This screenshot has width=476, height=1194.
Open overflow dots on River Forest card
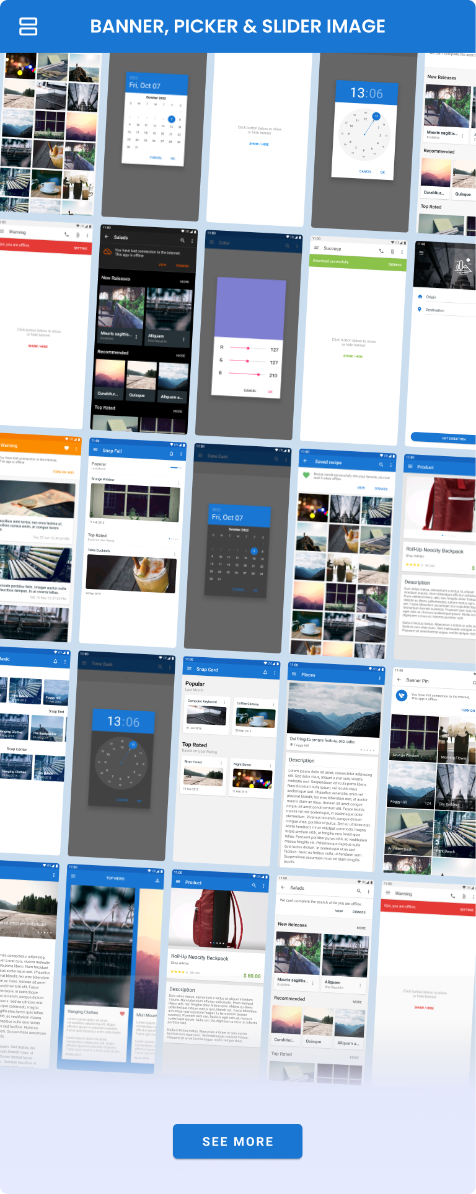(221, 763)
